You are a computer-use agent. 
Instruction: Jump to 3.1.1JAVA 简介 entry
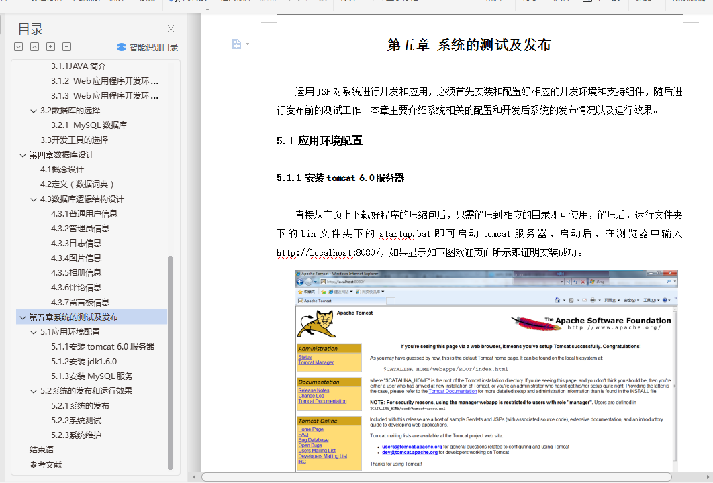tap(78, 66)
